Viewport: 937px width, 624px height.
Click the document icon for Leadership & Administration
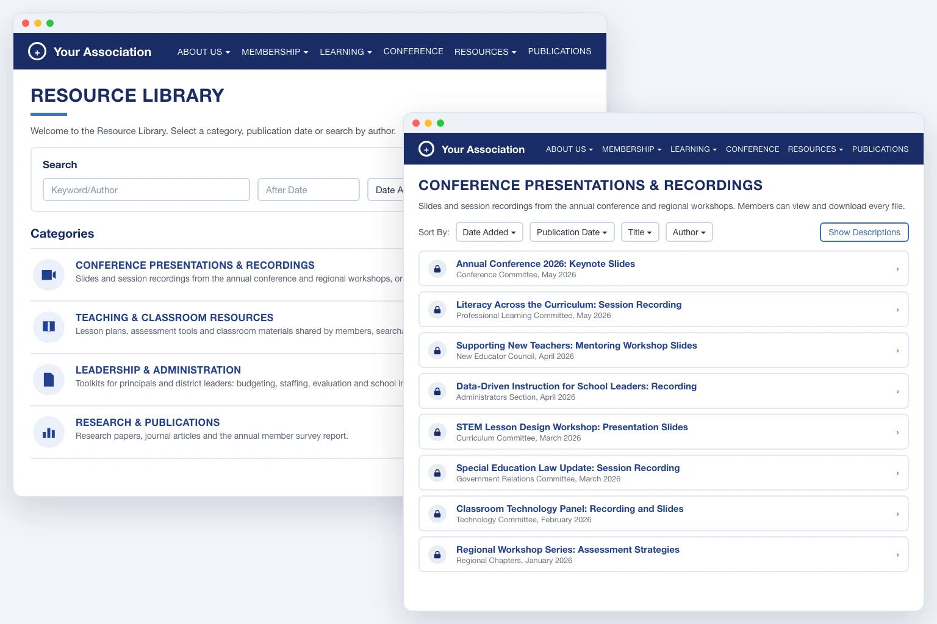pyautogui.click(x=49, y=380)
